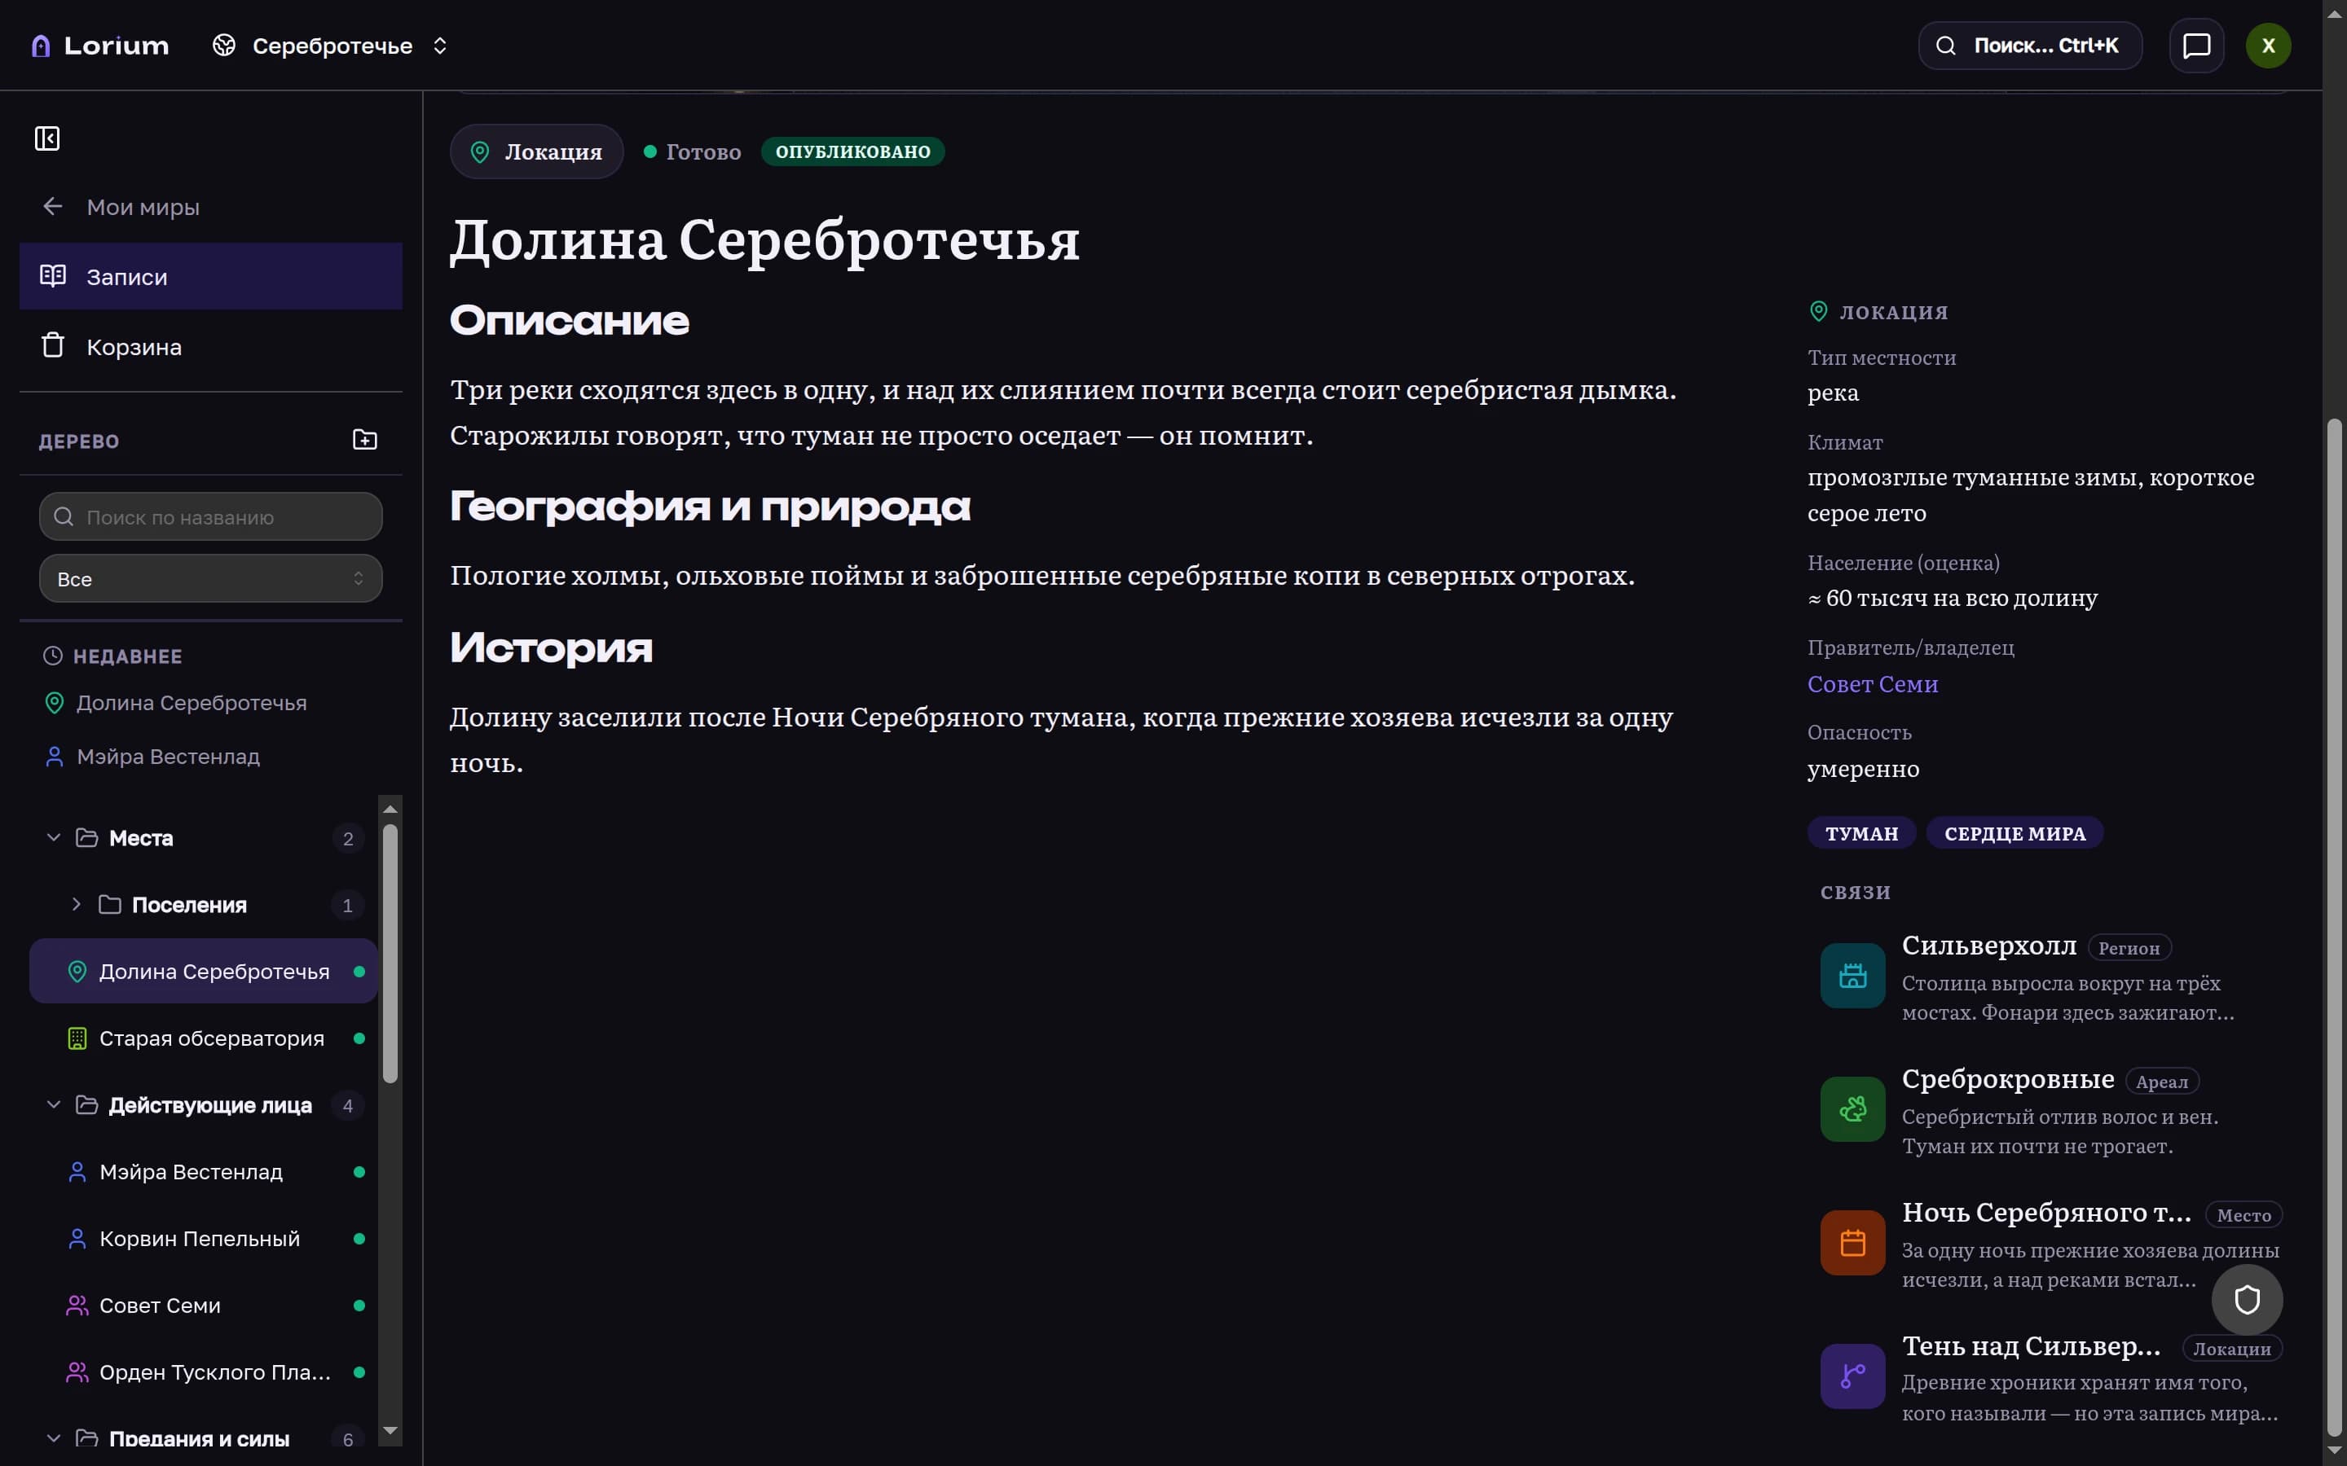Click the История heading
The width and height of the screenshot is (2347, 1466).
(551, 647)
